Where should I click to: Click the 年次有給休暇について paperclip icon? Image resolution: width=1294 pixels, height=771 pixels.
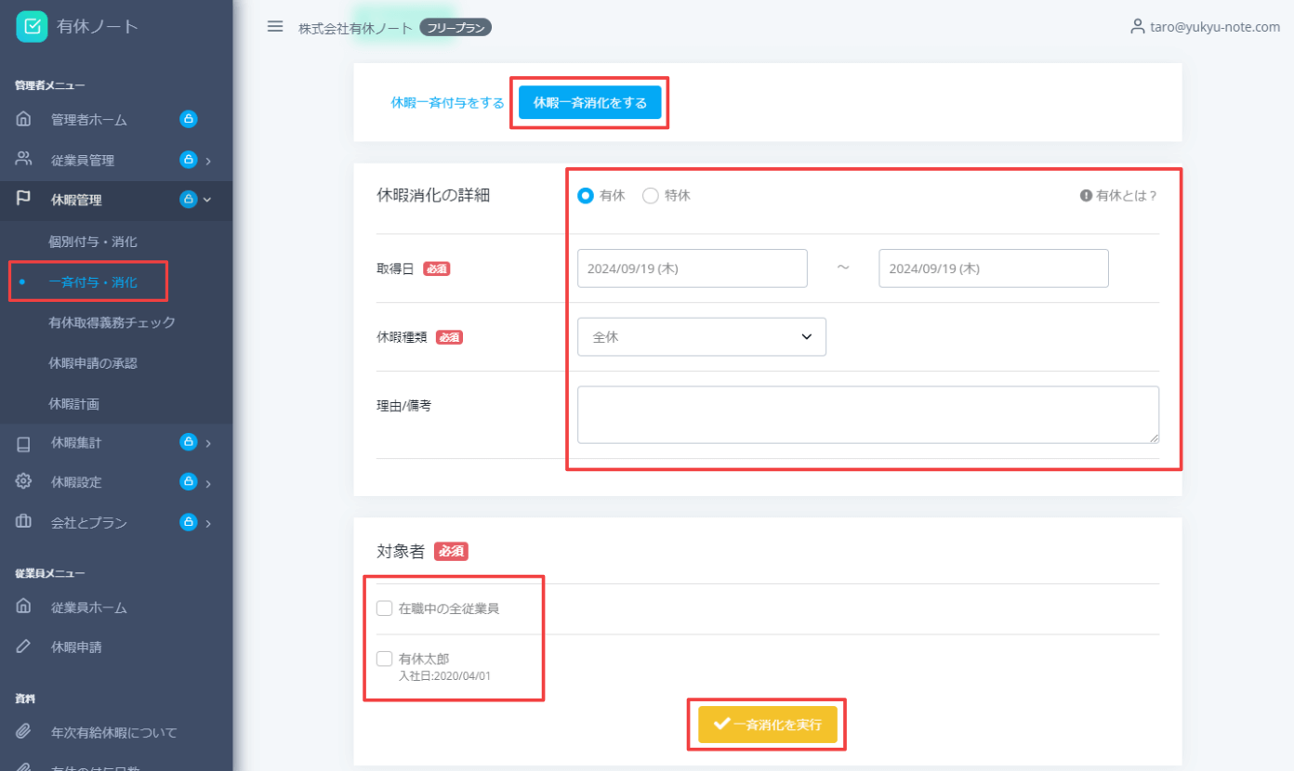[x=24, y=732]
